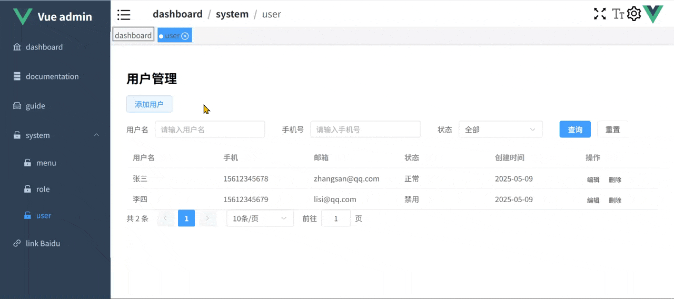Image resolution: width=674 pixels, height=299 pixels.
Task: Go to next page arrow
Action: [207, 218]
